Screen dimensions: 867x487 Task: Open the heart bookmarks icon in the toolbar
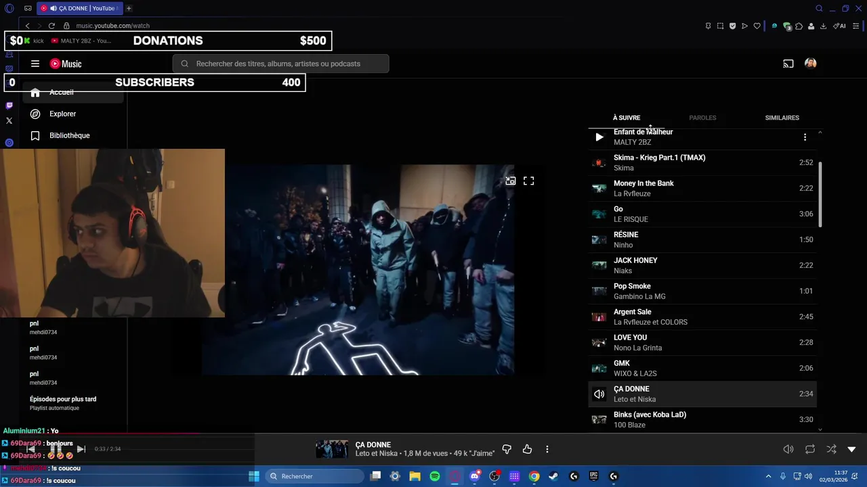[757, 26]
